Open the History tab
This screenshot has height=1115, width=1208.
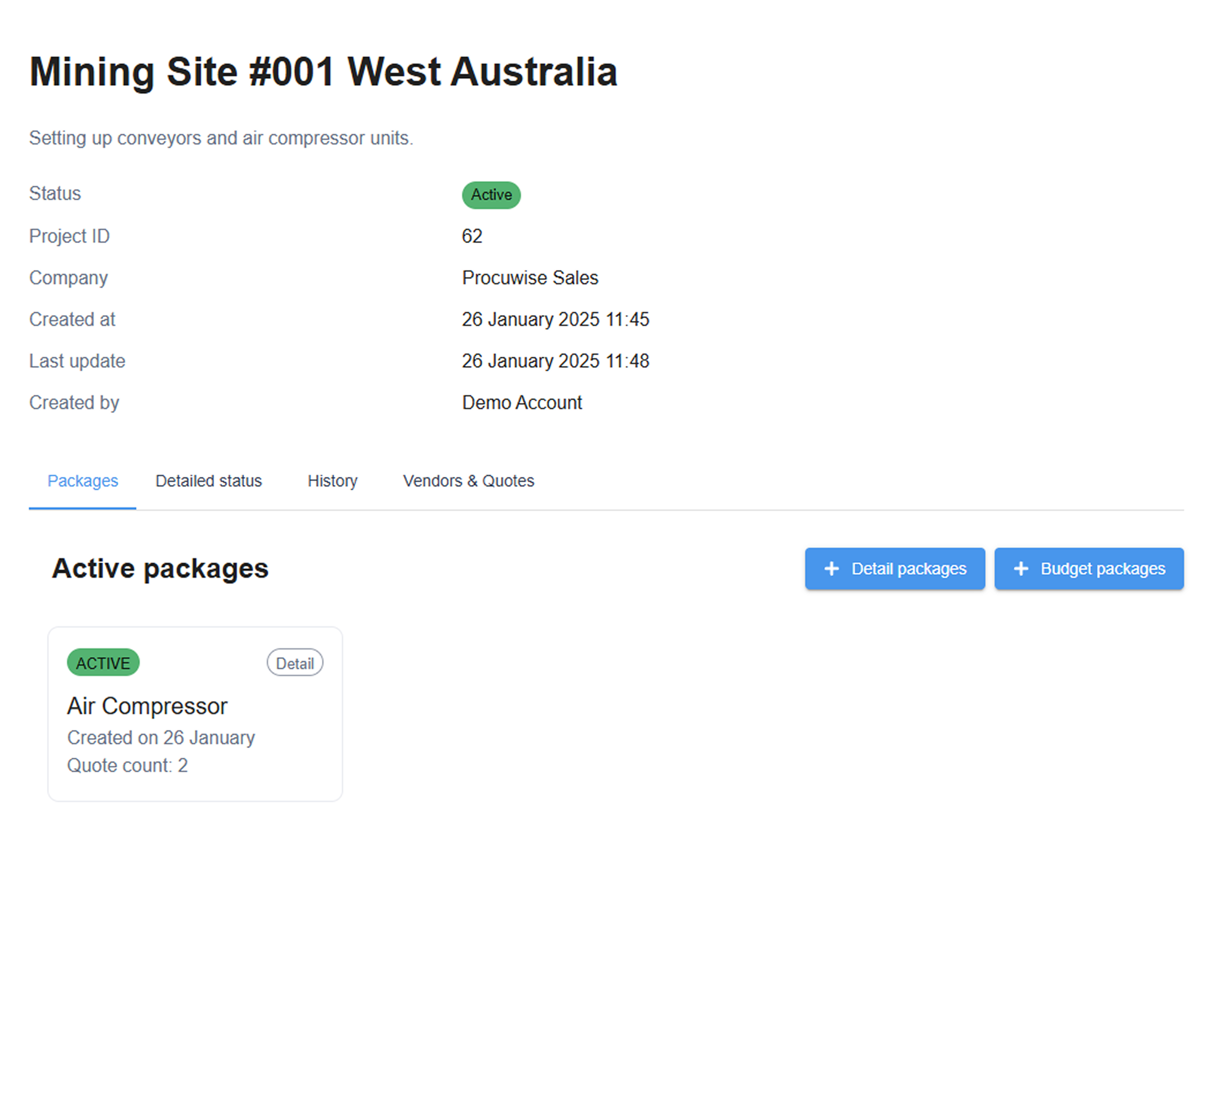pyautogui.click(x=332, y=481)
